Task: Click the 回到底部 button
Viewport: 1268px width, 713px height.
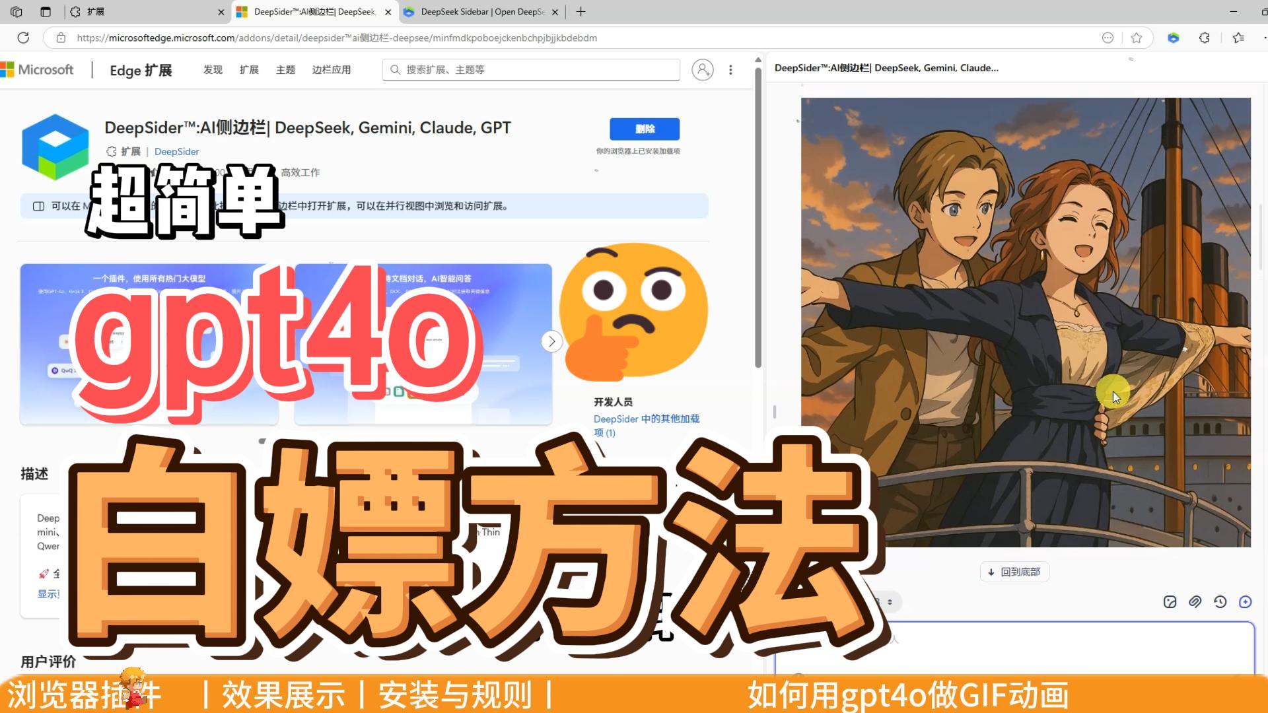Action: pyautogui.click(x=1014, y=572)
